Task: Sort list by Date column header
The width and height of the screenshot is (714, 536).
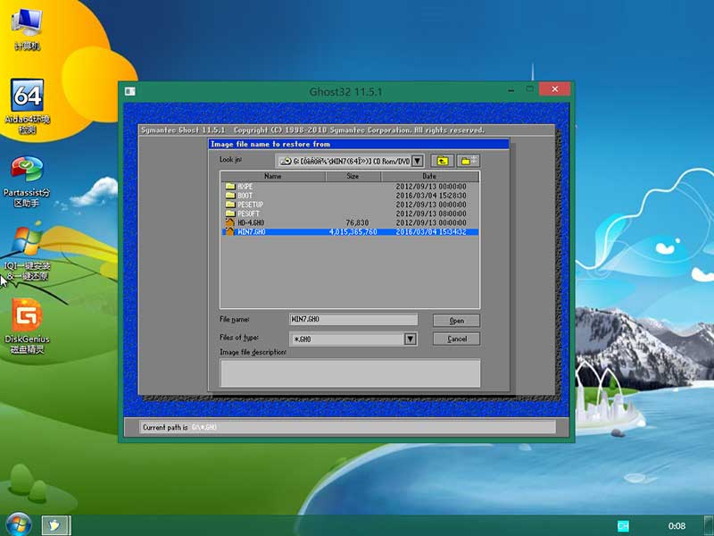Action: coord(429,176)
